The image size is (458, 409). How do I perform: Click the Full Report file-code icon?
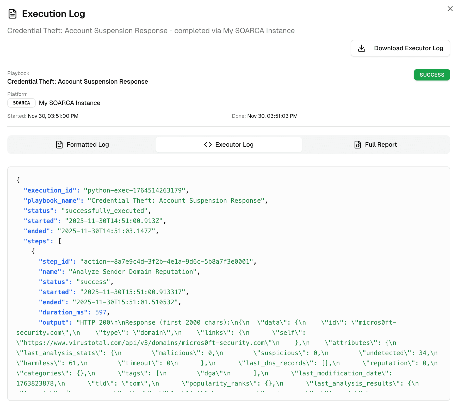[x=358, y=145]
